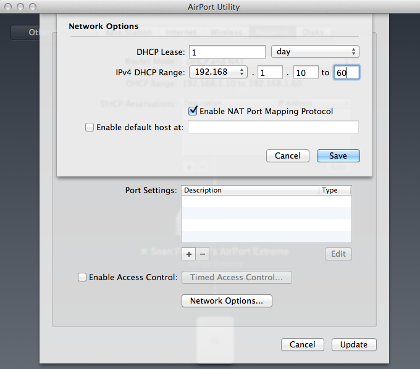This screenshot has width=420, height=369.
Task: Click the DHCP Lease value field
Action: (x=227, y=52)
